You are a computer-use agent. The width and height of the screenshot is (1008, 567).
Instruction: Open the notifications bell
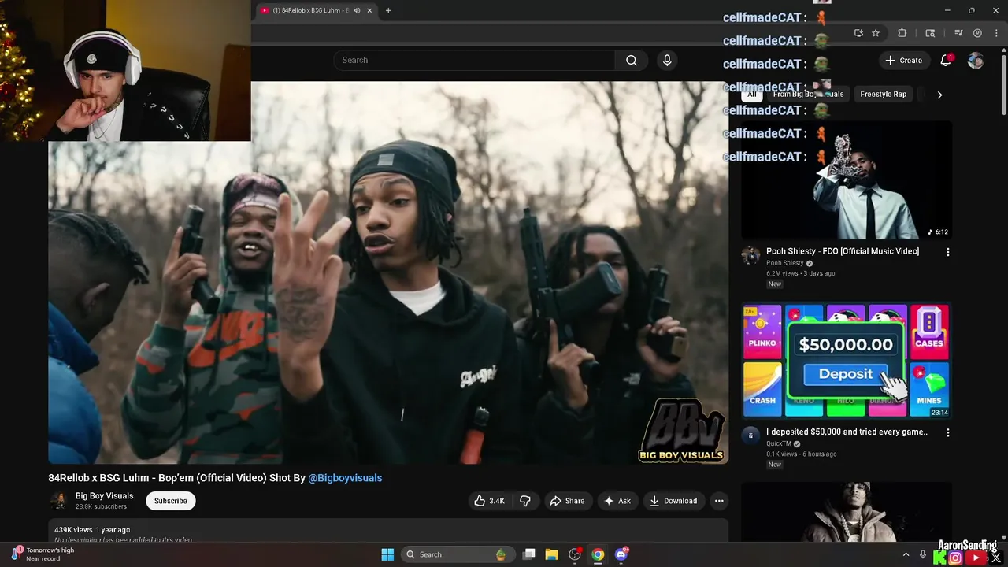946,60
